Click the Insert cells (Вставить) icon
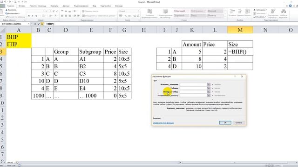Screen dimensions: 298x167 (x=232, y=11)
